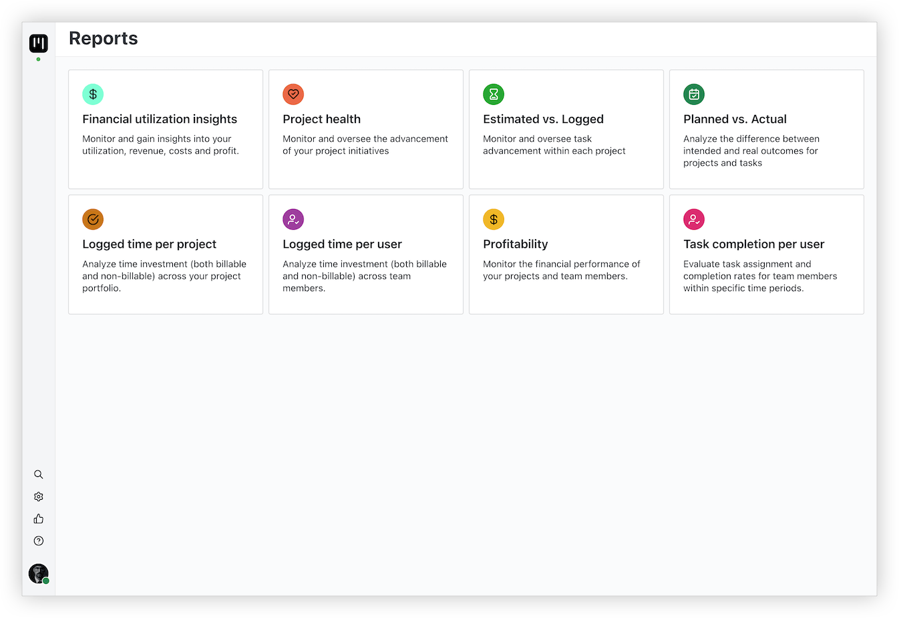Click the teal dollar icon for Financial utilization

(93, 94)
